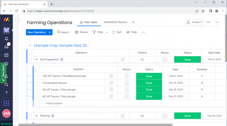This screenshot has width=227, height=126.
Task: Open a new browser tab
Action: [51, 4]
